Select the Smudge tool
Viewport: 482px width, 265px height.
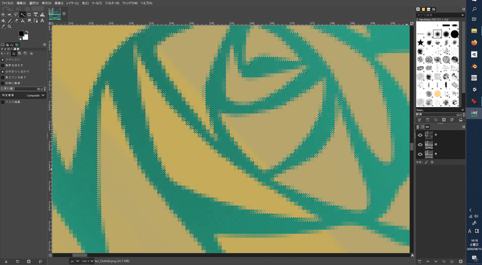tap(29, 20)
